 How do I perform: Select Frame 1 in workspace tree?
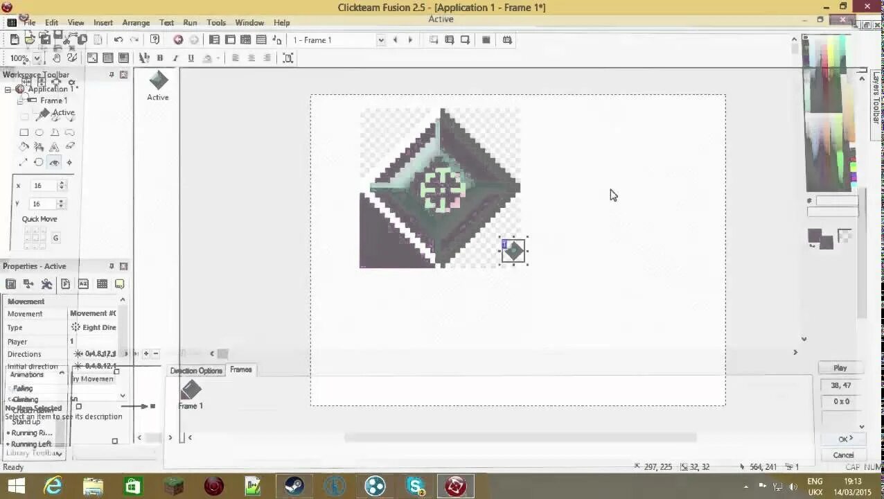(53, 100)
